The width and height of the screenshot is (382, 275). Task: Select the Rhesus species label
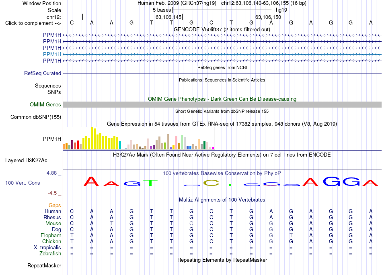point(52,217)
